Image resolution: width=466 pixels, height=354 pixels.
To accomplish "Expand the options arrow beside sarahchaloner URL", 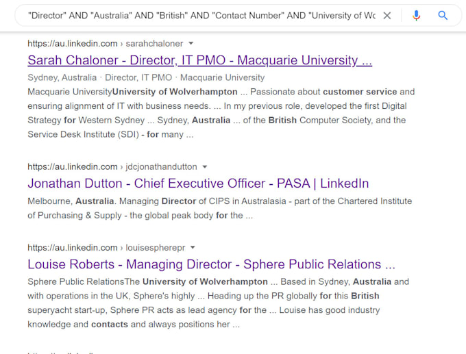I will pyautogui.click(x=191, y=43).
